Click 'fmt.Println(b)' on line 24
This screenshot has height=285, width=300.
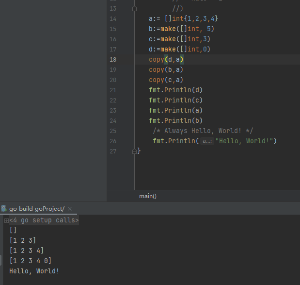[x=175, y=120]
